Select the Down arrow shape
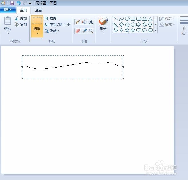This screenshot has height=180, width=188. point(116,30)
